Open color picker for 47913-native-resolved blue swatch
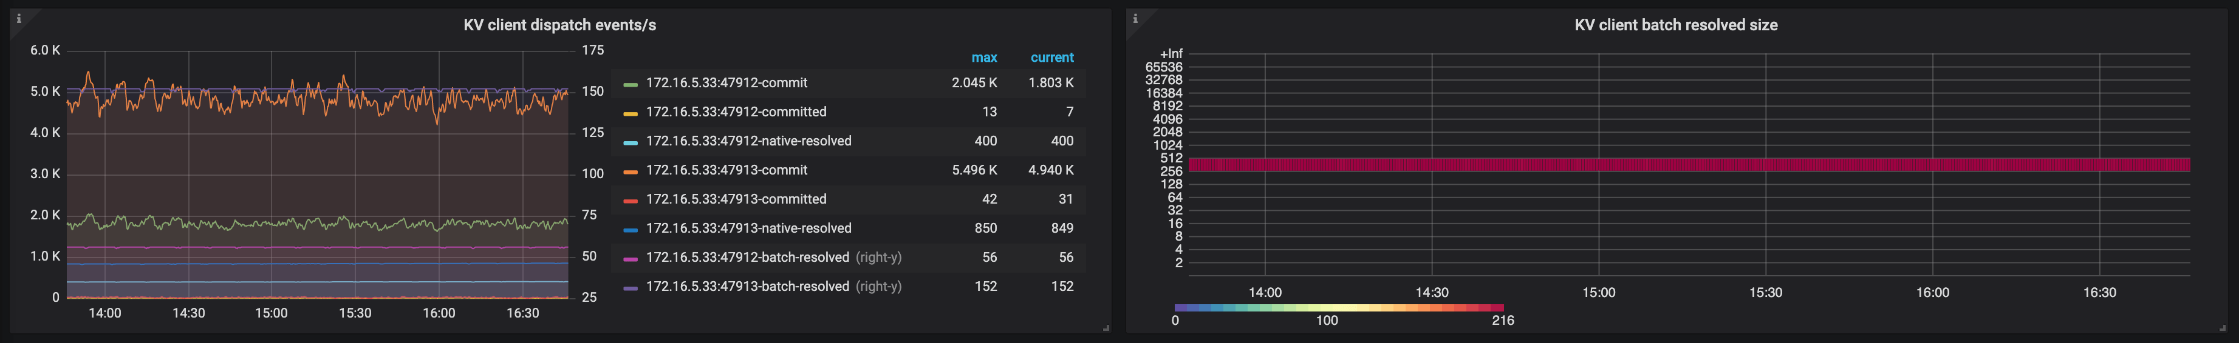The height and width of the screenshot is (343, 2239). pos(630,230)
